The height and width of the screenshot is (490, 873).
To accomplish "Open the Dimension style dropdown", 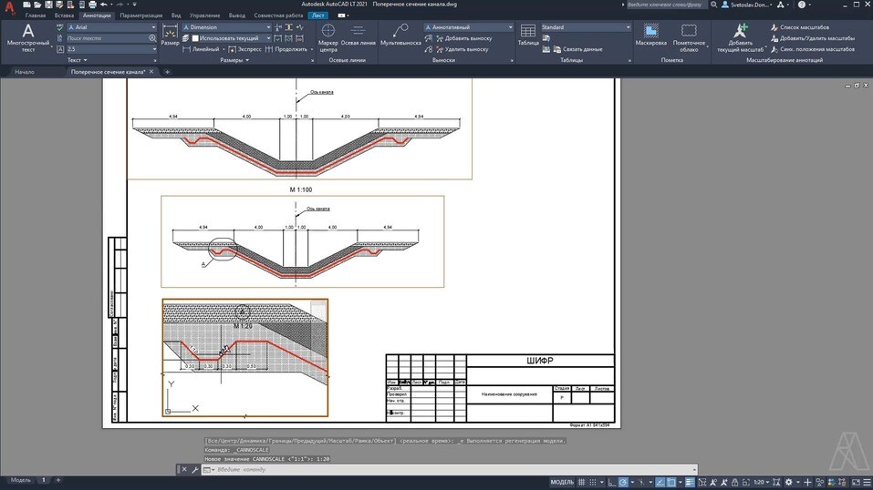I will [226, 27].
